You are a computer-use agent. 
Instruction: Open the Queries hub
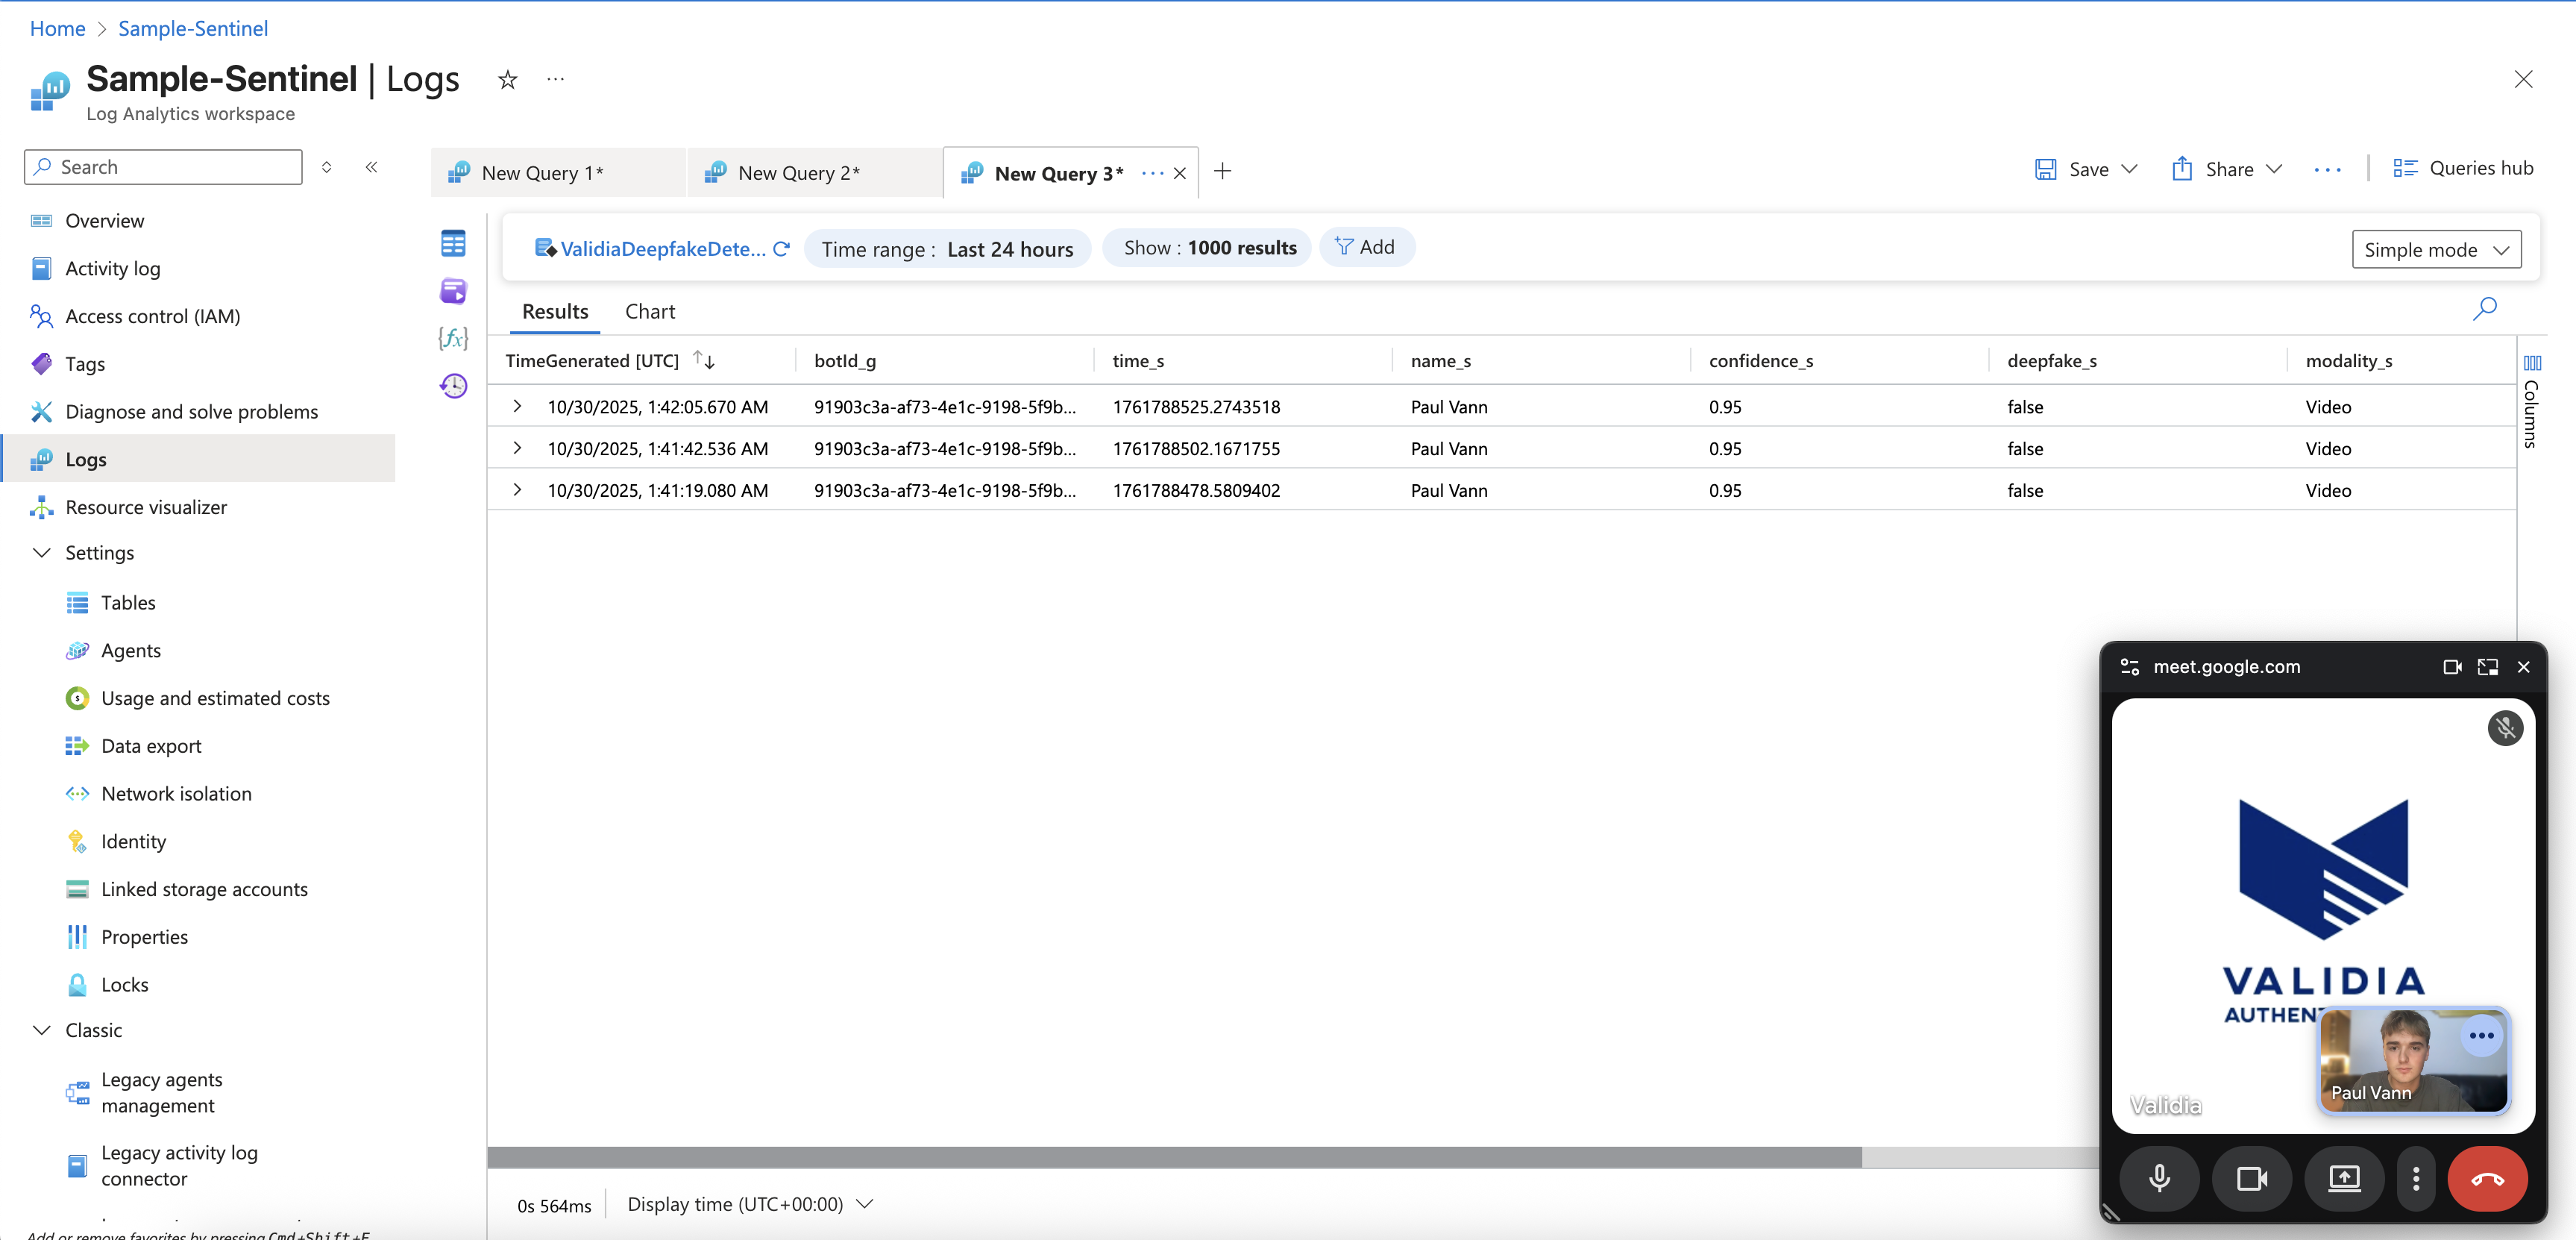pos(2462,168)
